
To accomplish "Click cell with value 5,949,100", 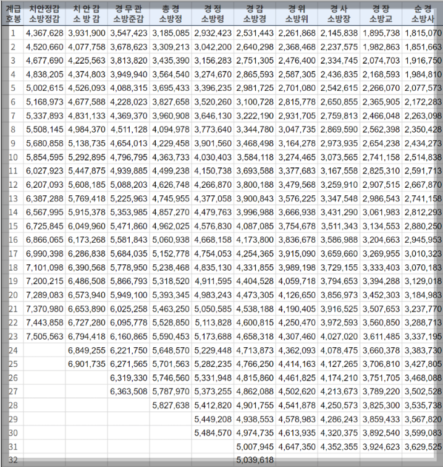I will pos(129,295).
